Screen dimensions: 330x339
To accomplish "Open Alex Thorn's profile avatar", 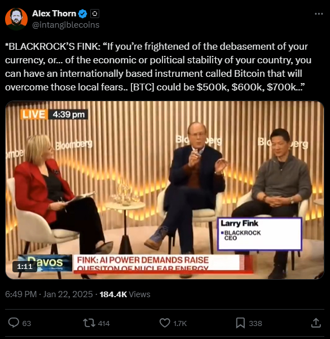I will pyautogui.click(x=16, y=19).
